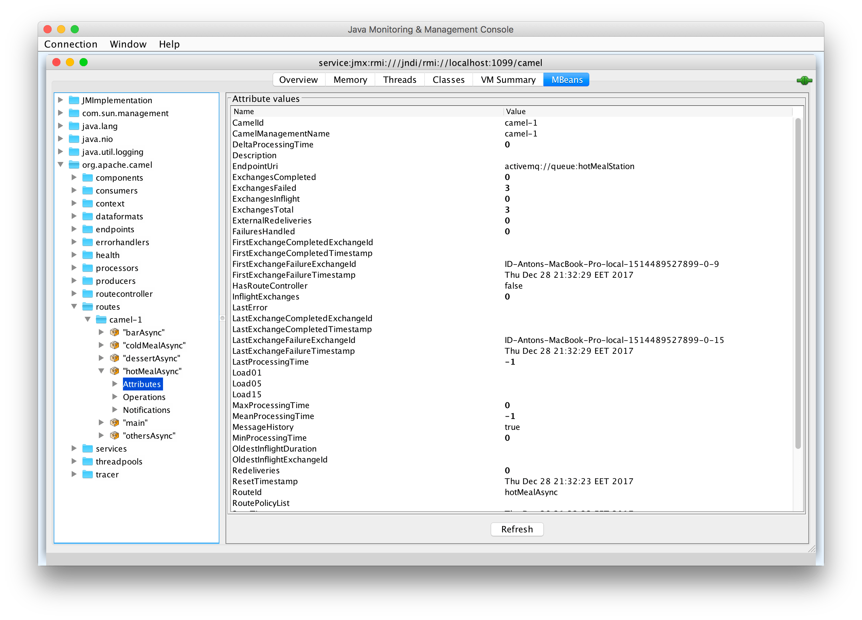This screenshot has height=620, width=862.
Task: Expand the consumers tree node
Action: pos(74,190)
